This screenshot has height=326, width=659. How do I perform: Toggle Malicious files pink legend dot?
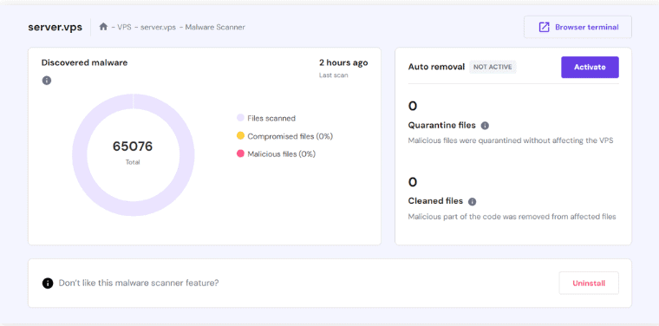[240, 153]
